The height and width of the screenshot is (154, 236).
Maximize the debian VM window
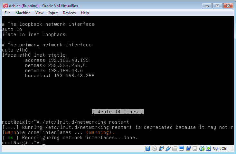[218, 6]
